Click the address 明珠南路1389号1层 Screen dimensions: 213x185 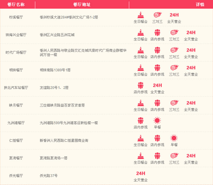click(x=55, y=70)
